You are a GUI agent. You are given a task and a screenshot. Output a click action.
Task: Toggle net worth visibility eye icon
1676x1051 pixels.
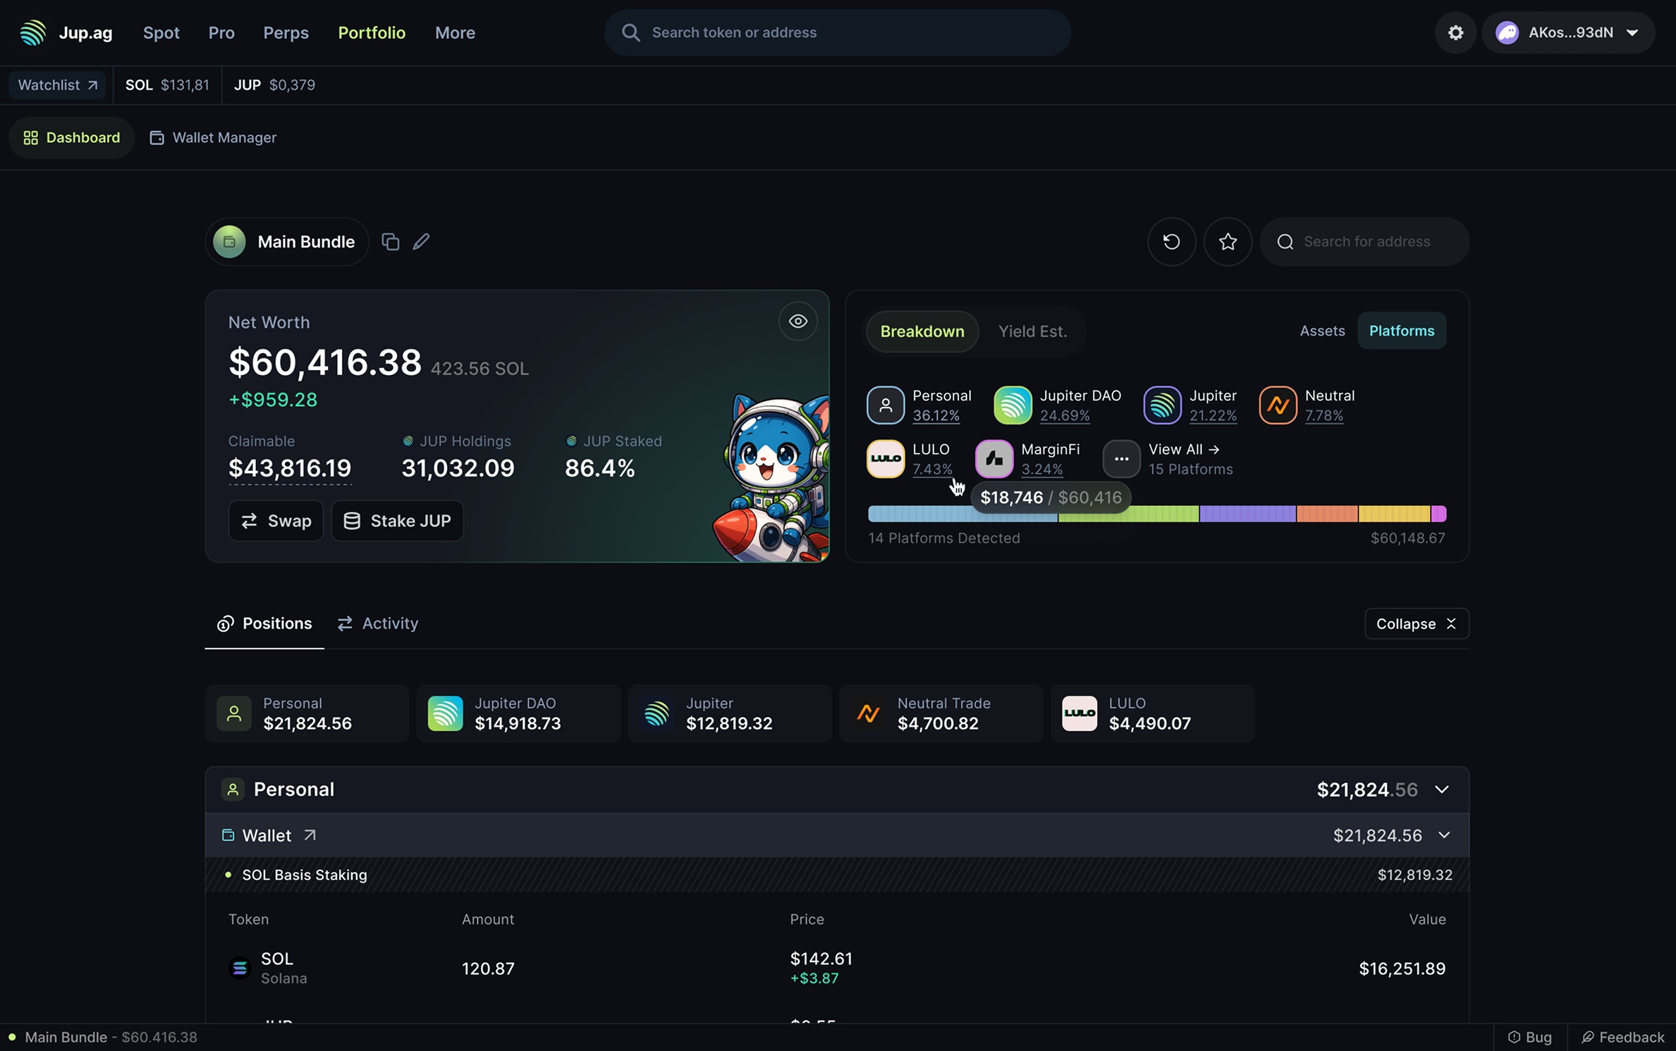[x=797, y=321]
